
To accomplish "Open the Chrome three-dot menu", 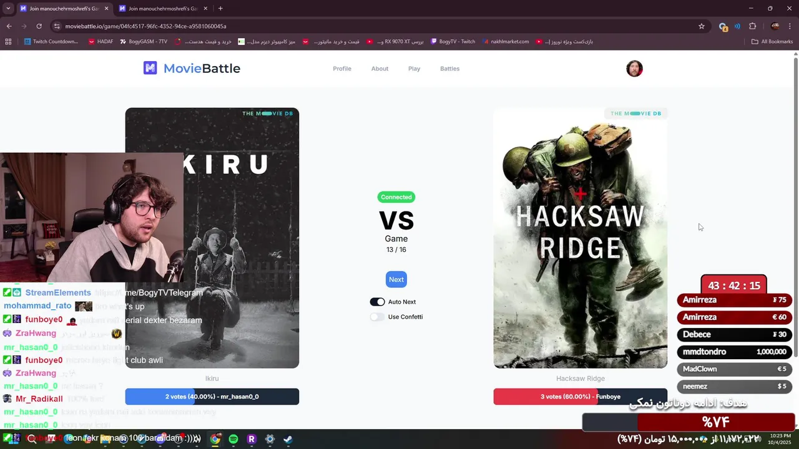I will click(790, 26).
